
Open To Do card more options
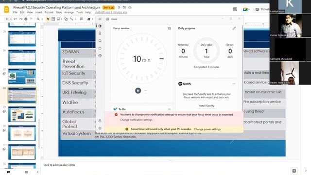(169, 109)
